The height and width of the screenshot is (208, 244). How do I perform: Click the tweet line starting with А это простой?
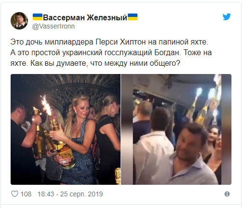tap(111, 53)
